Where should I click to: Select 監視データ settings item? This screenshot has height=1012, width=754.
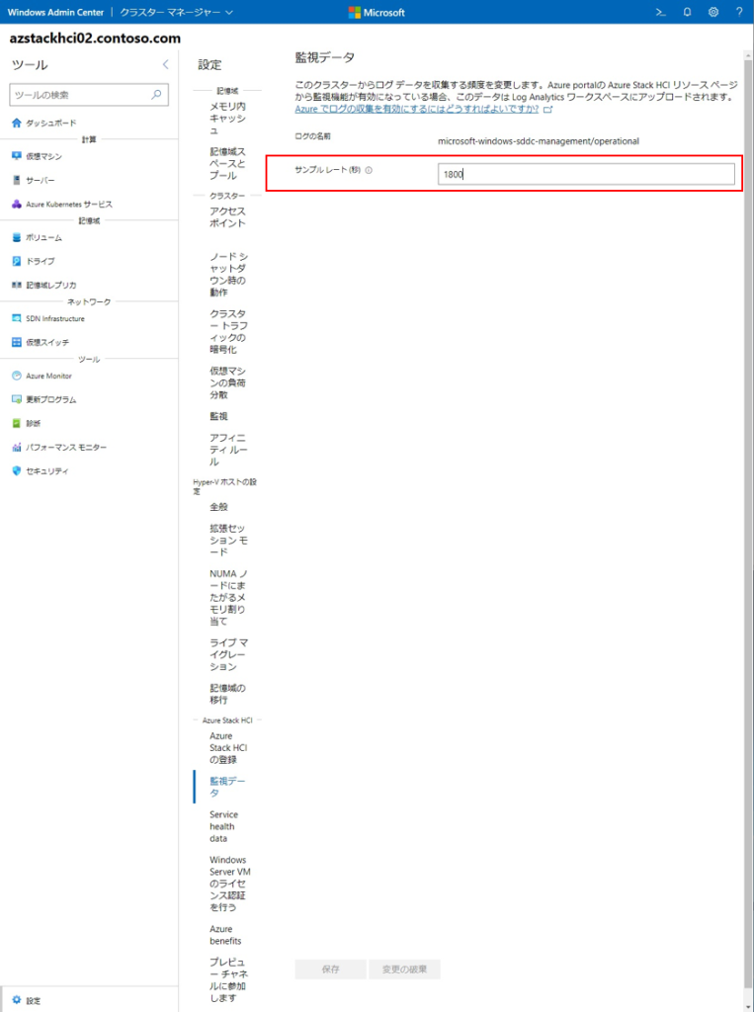(227, 787)
